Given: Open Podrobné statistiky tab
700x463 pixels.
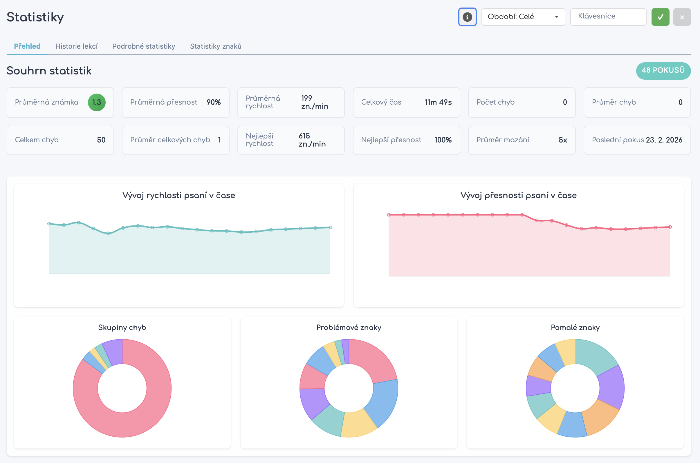Looking at the screenshot, I should click(144, 46).
